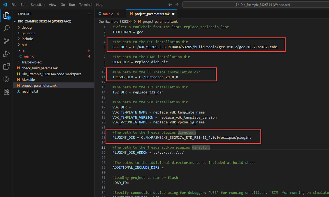
Task: Click the VS Code logo icon
Action: [5, 4]
